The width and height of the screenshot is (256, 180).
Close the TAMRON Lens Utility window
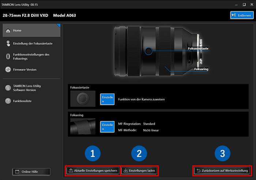point(252,4)
